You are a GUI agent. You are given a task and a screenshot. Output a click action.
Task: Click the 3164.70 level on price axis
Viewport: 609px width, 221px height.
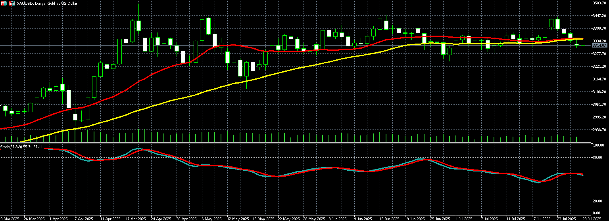point(599,79)
